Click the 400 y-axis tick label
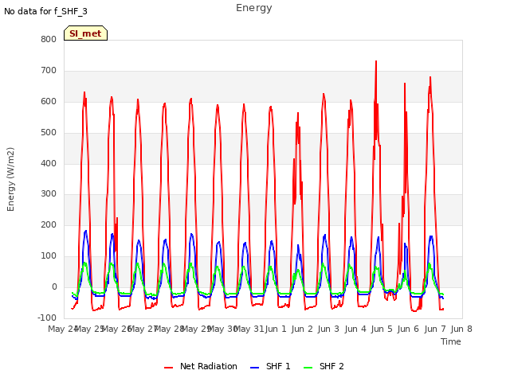Screen dimensions: 510x382 [x=49, y=163]
